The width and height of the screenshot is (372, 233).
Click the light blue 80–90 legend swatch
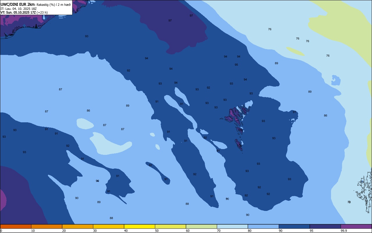[263, 226]
